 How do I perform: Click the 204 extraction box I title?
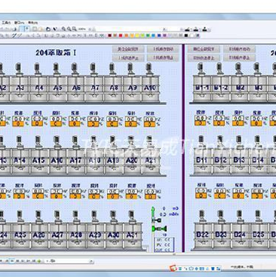click(x=56, y=53)
